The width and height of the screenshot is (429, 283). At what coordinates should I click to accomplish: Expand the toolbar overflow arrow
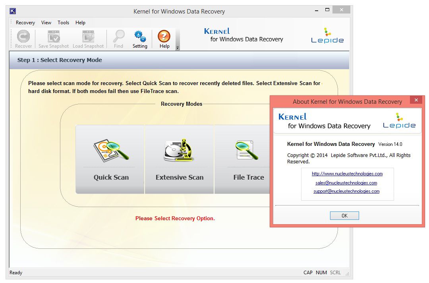point(178,48)
